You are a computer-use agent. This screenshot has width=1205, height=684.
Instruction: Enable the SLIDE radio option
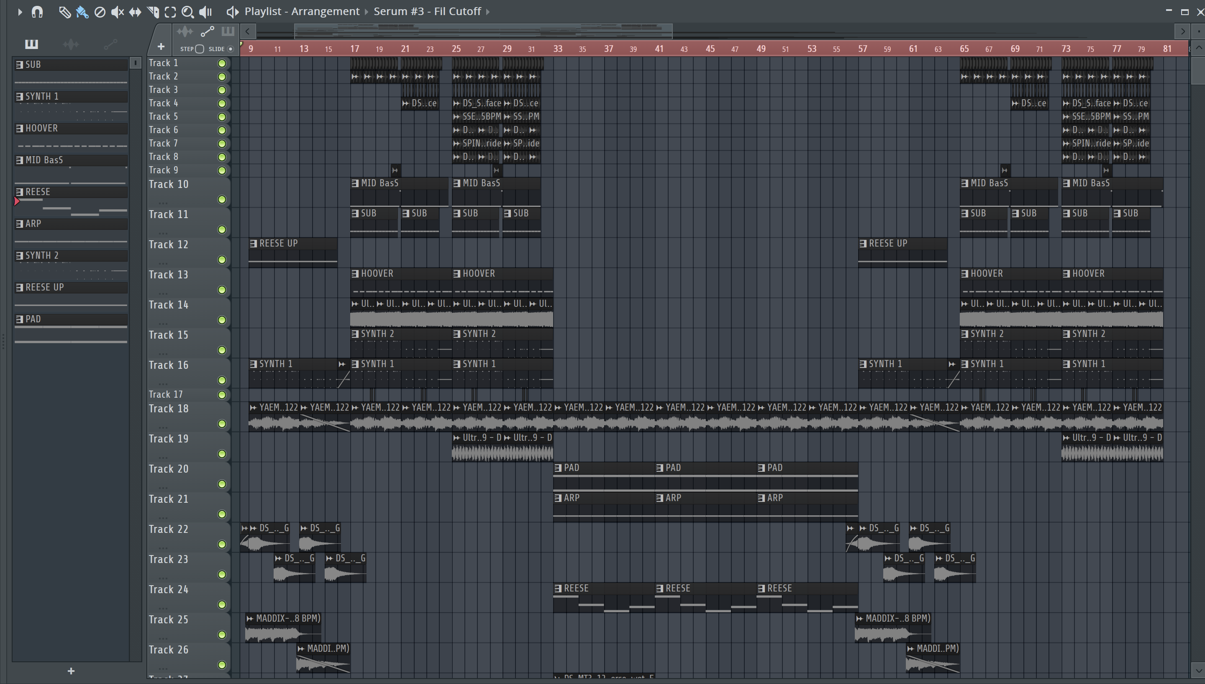(x=230, y=49)
